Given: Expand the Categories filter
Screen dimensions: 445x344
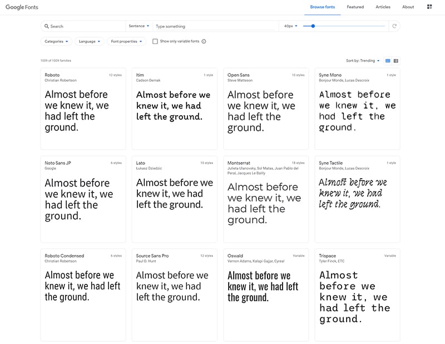Looking at the screenshot, I should [56, 42].
